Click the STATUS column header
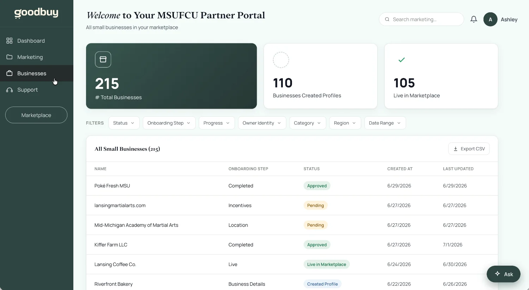This screenshot has height=290, width=529. pos(312,169)
